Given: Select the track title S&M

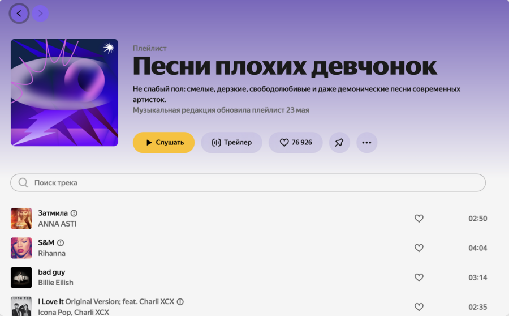Looking at the screenshot, I should coord(46,243).
